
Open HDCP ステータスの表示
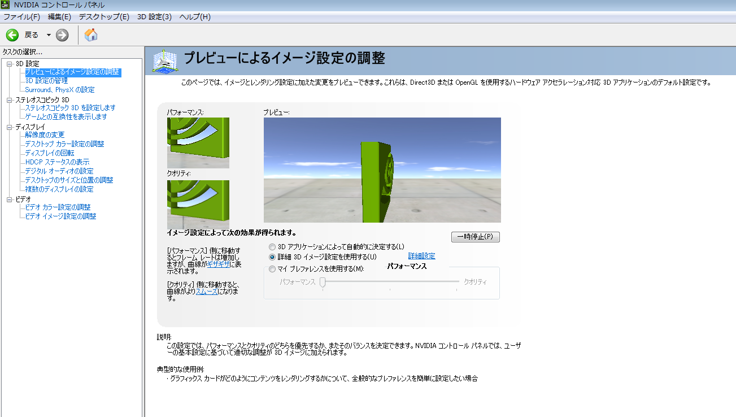pos(57,162)
